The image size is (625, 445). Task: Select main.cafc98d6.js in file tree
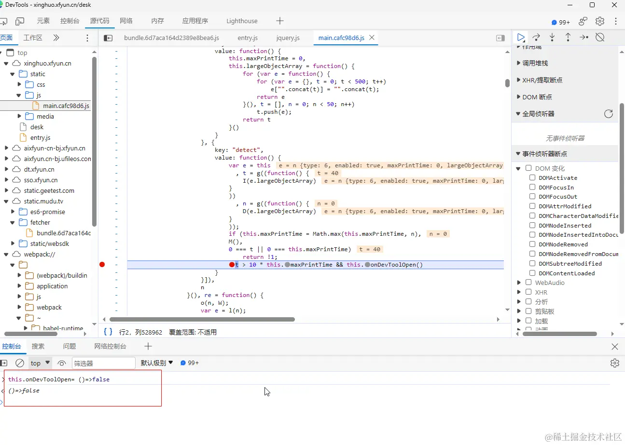coord(66,106)
